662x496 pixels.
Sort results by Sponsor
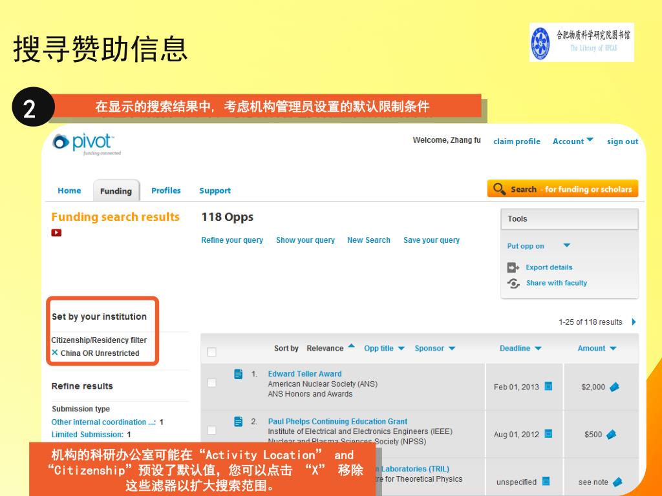click(x=435, y=348)
